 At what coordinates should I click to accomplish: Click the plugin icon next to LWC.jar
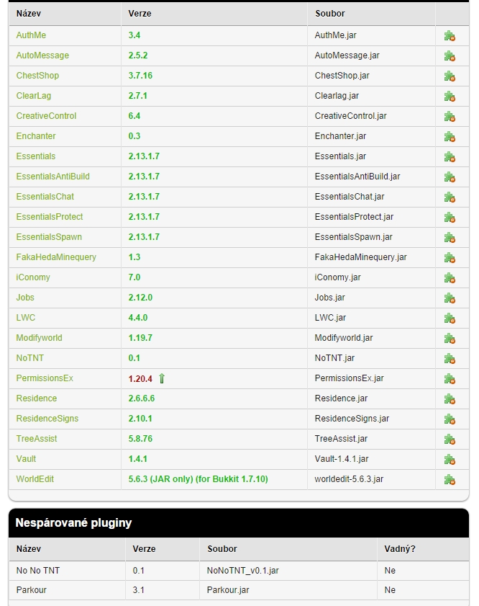click(450, 318)
